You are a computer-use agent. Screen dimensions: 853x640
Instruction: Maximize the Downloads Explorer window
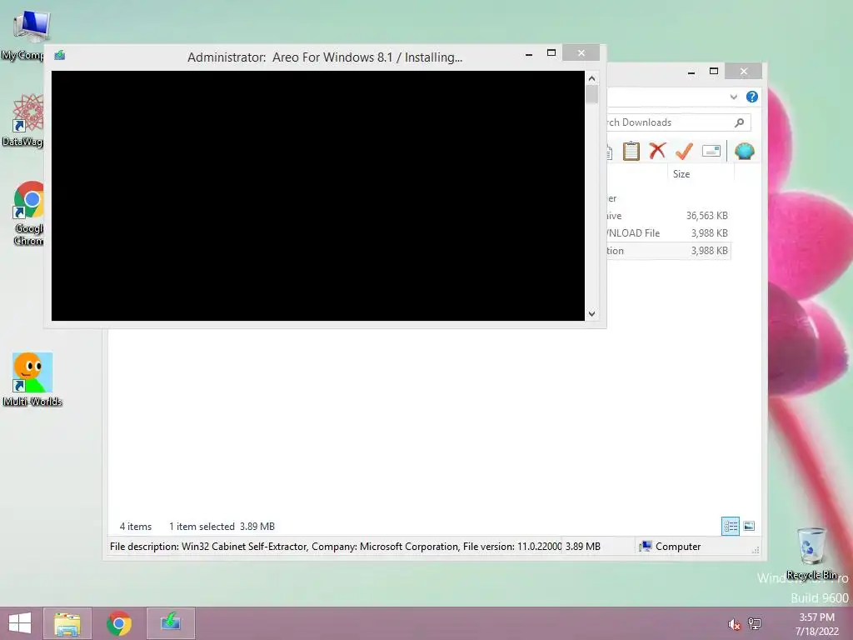(x=714, y=72)
